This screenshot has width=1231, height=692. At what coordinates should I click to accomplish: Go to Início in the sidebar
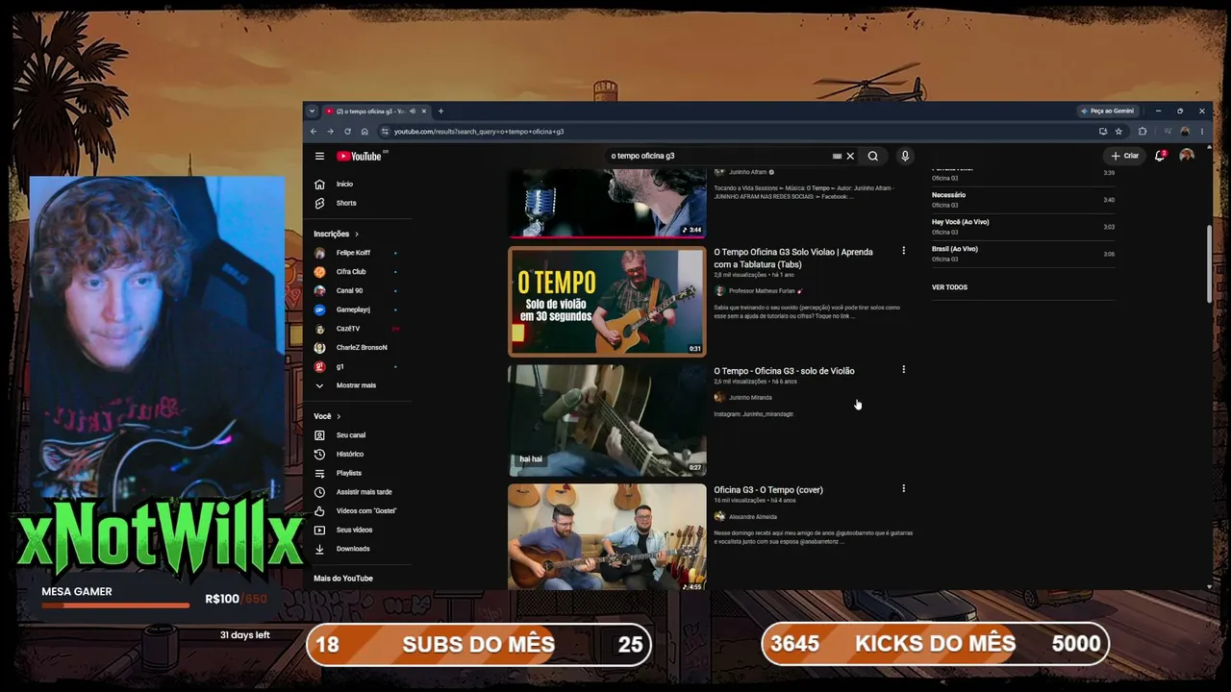click(344, 184)
